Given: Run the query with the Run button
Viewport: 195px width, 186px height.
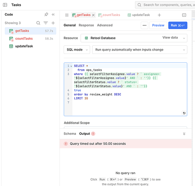Looking at the screenshot, I should pyautogui.click(x=178, y=25).
